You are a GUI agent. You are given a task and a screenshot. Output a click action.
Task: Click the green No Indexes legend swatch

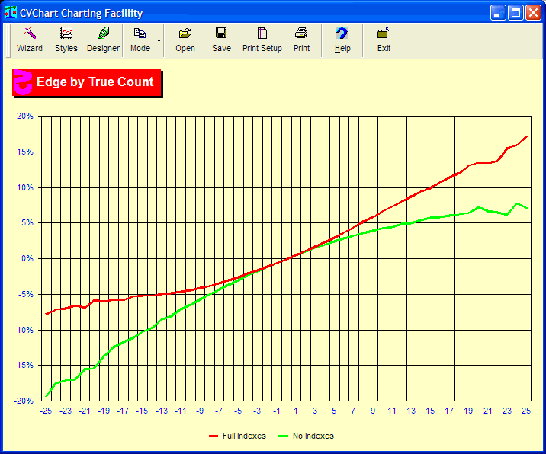click(283, 436)
